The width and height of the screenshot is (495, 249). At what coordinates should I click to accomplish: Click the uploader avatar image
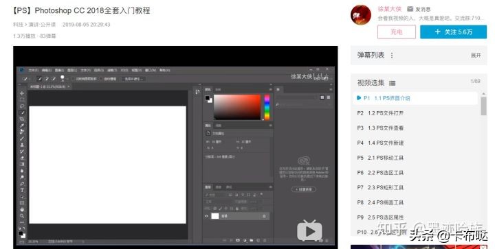[361, 14]
